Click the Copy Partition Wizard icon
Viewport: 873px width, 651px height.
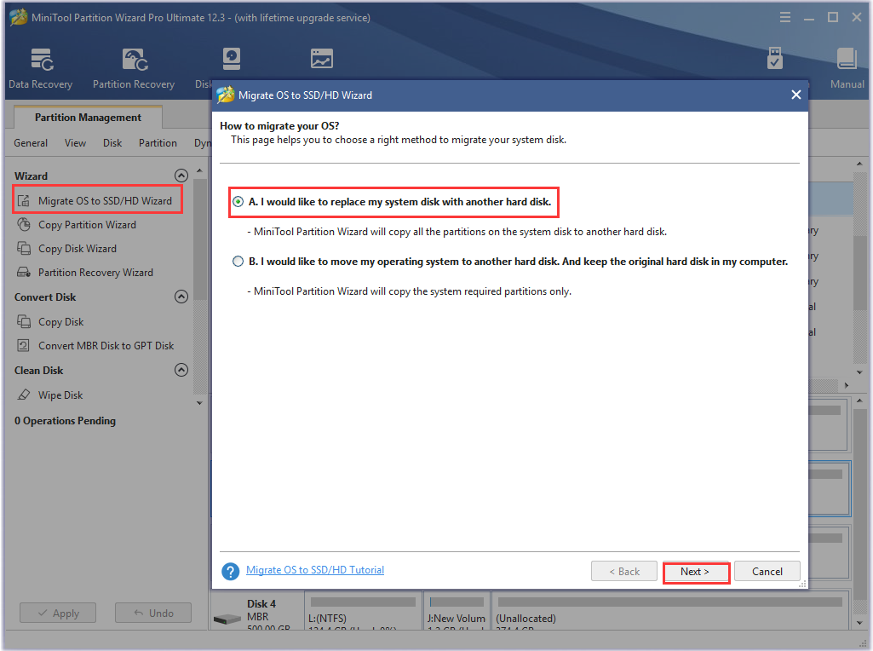coord(24,225)
